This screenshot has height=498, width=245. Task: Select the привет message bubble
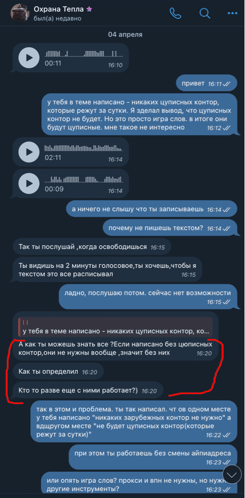click(207, 83)
